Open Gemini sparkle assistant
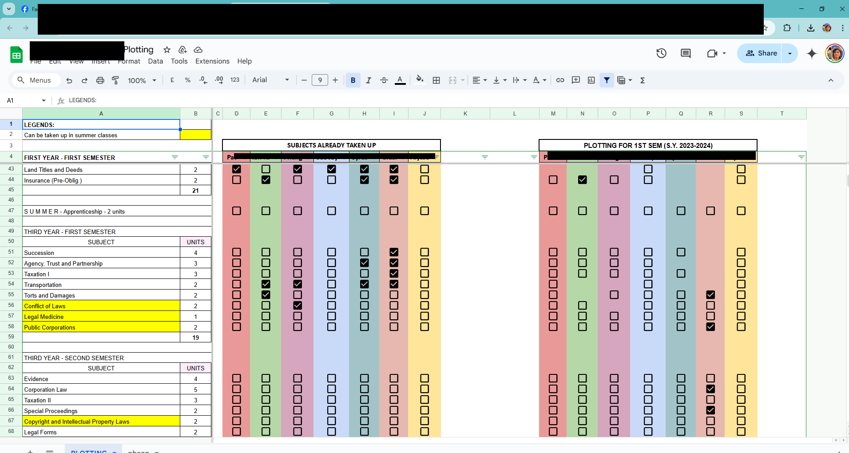The image size is (849, 453). (812, 53)
